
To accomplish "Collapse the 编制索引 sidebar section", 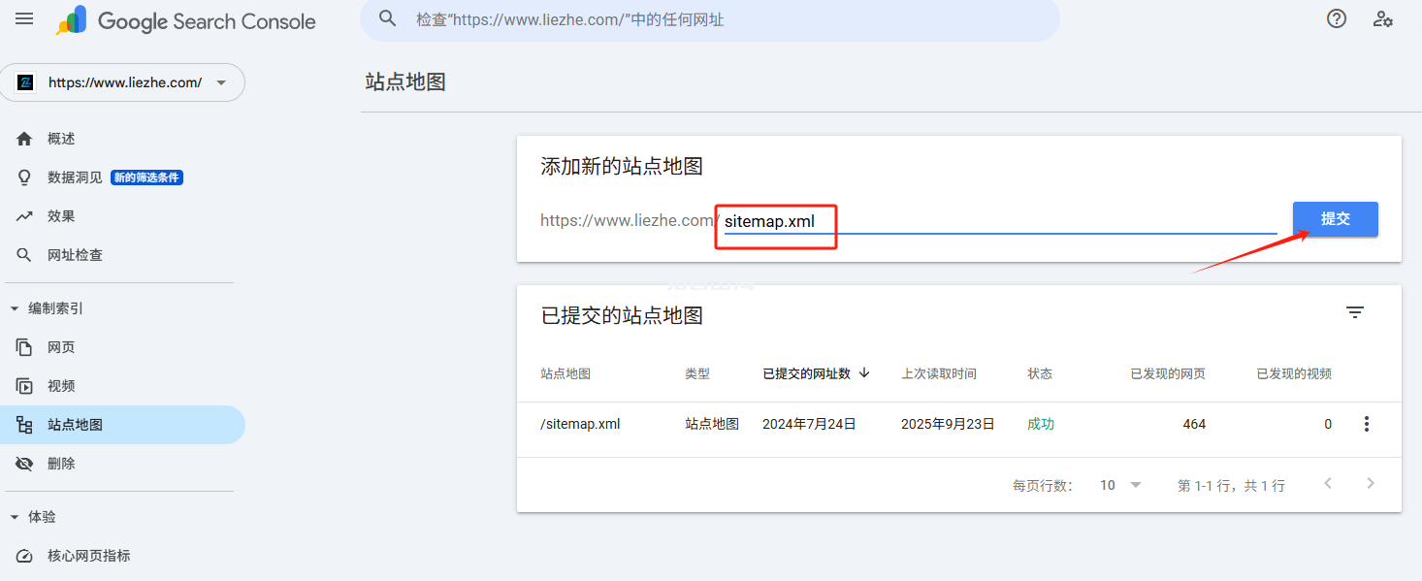I will click(x=14, y=308).
